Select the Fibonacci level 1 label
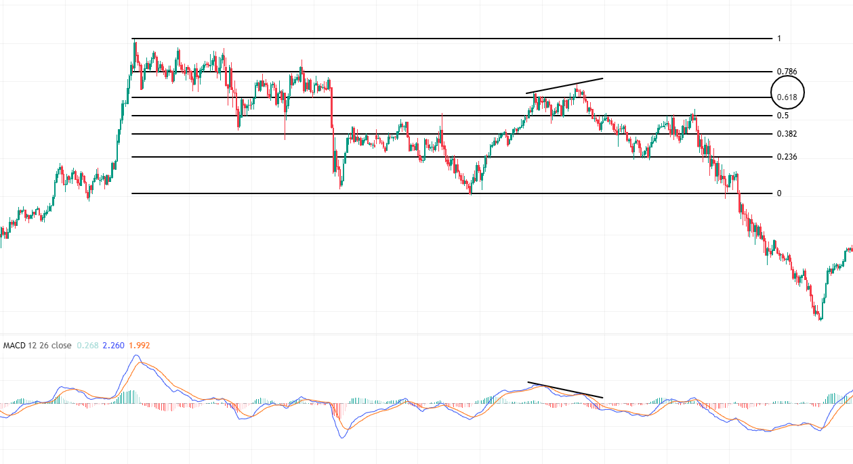The width and height of the screenshot is (853, 464). click(x=779, y=39)
